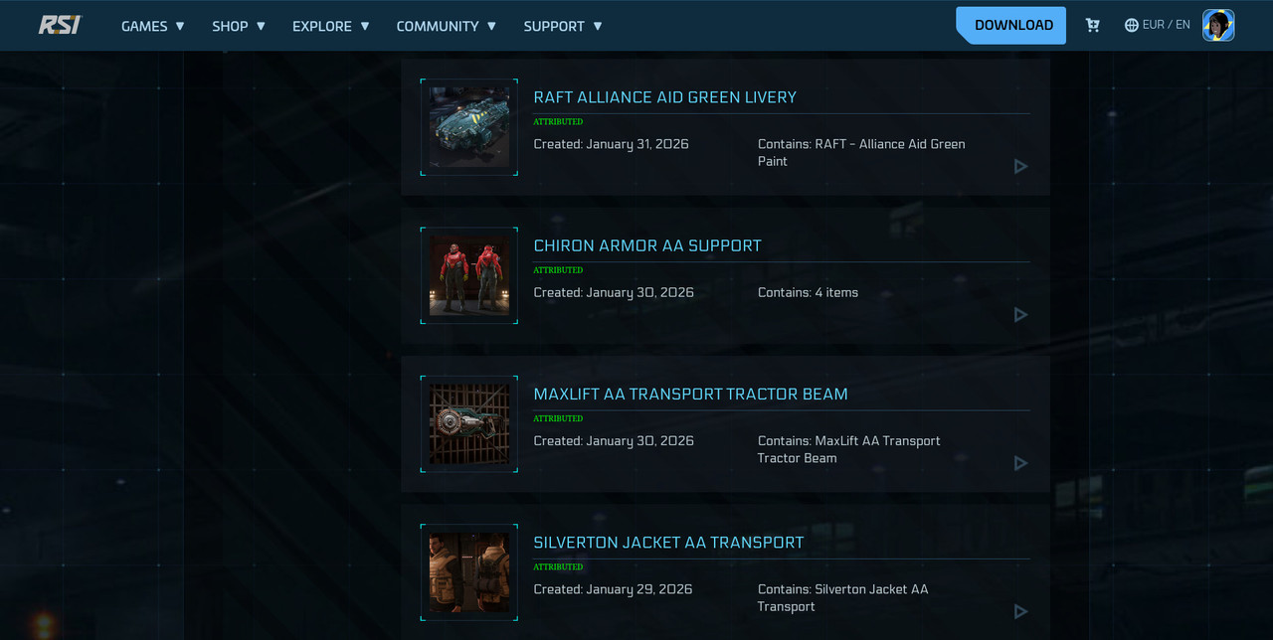Screen dimensions: 1273x640
Task: Click the RAFT ship livery thumbnail
Action: pyautogui.click(x=469, y=127)
